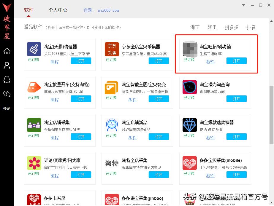274x206 pixels.
Task: Select the Home icon in the sidebar
Action: [7, 51]
